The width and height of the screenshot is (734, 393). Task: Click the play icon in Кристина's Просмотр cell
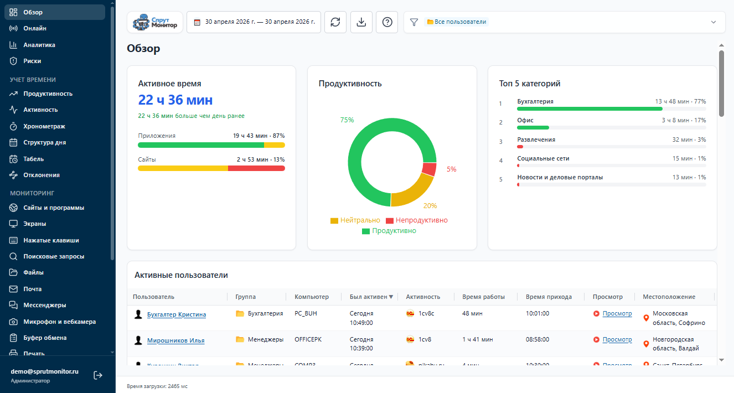[596, 313]
